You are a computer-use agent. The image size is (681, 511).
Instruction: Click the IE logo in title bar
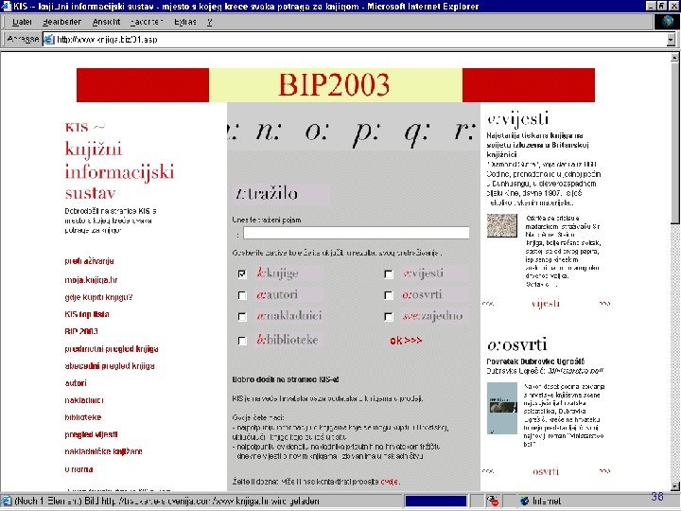point(6,6)
